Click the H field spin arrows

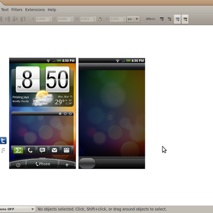125,19
